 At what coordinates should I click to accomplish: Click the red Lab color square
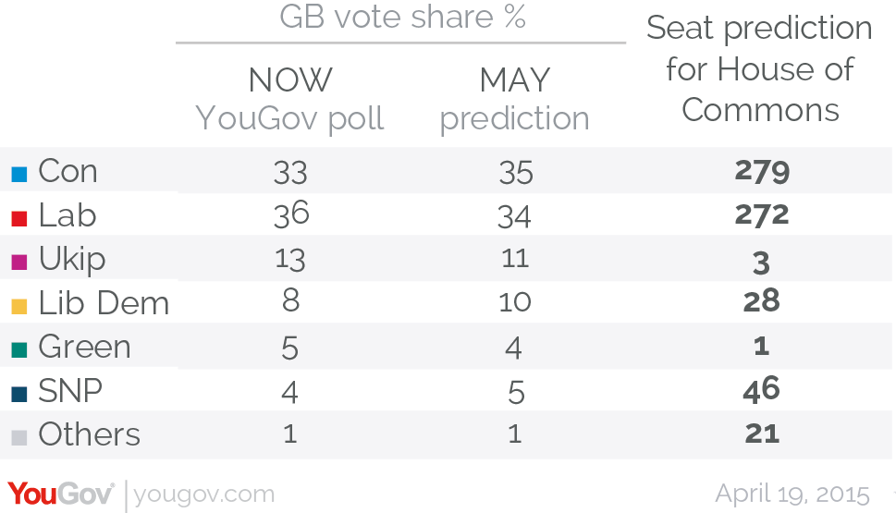point(19,218)
